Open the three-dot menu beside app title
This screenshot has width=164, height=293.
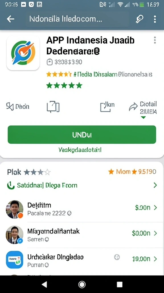pos(155,40)
